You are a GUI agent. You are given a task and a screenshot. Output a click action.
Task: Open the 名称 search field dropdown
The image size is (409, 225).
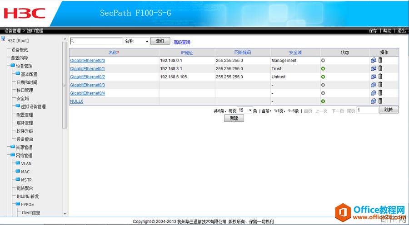point(136,41)
